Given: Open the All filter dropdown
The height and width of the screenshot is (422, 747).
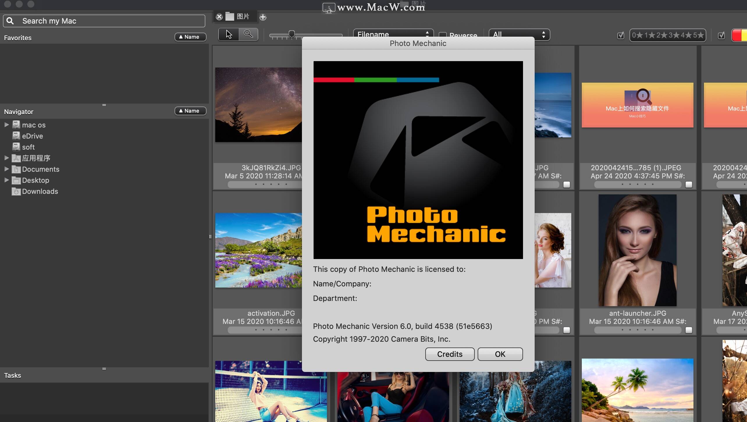Looking at the screenshot, I should 519,34.
